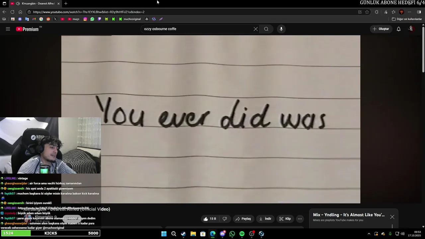Open File Explorer from taskbar

coord(193,234)
